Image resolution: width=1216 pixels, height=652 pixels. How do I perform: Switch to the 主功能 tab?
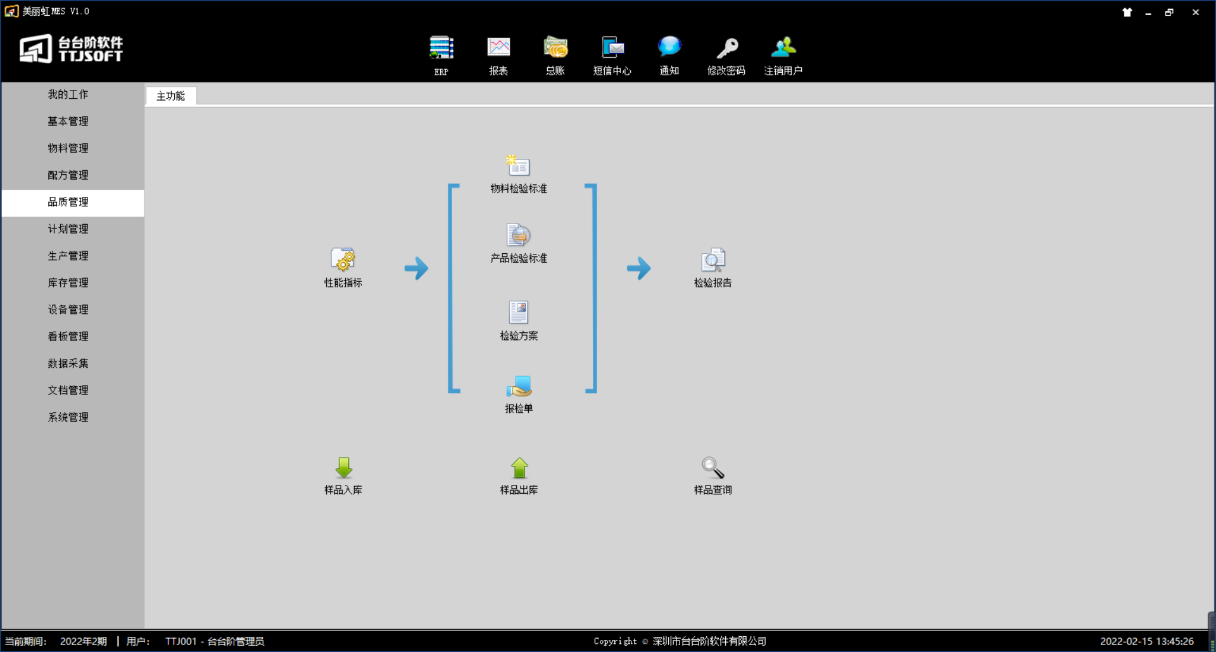pos(171,96)
